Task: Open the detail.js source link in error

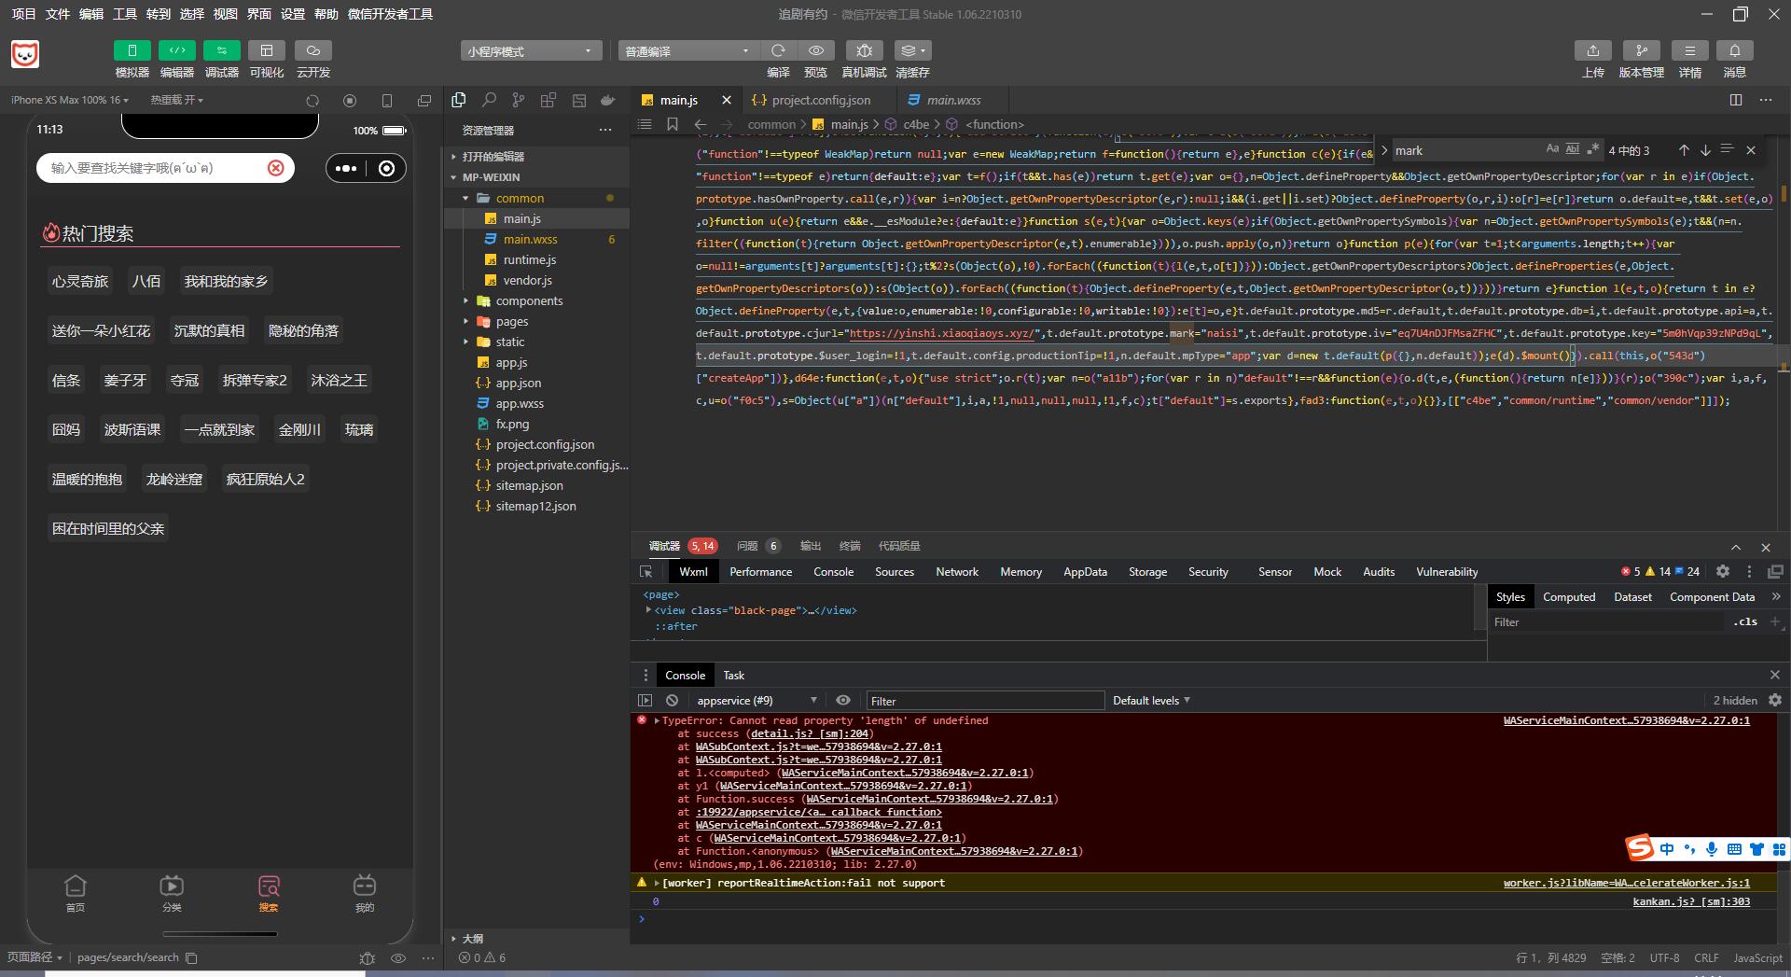Action: [810, 733]
